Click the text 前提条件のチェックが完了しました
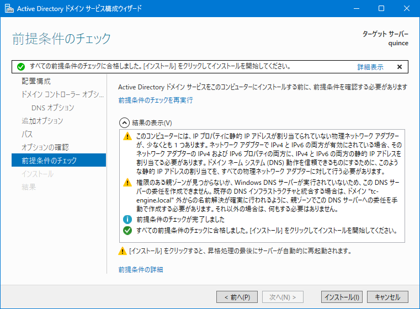420x309 pixels. 180,219
